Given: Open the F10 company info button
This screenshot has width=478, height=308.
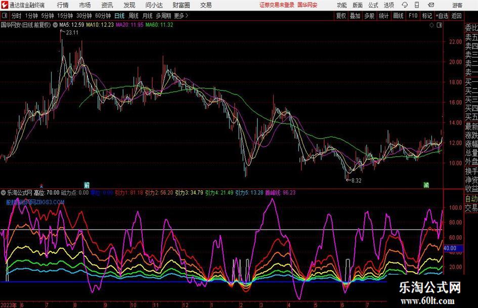Looking at the screenshot, I should pos(413,16).
